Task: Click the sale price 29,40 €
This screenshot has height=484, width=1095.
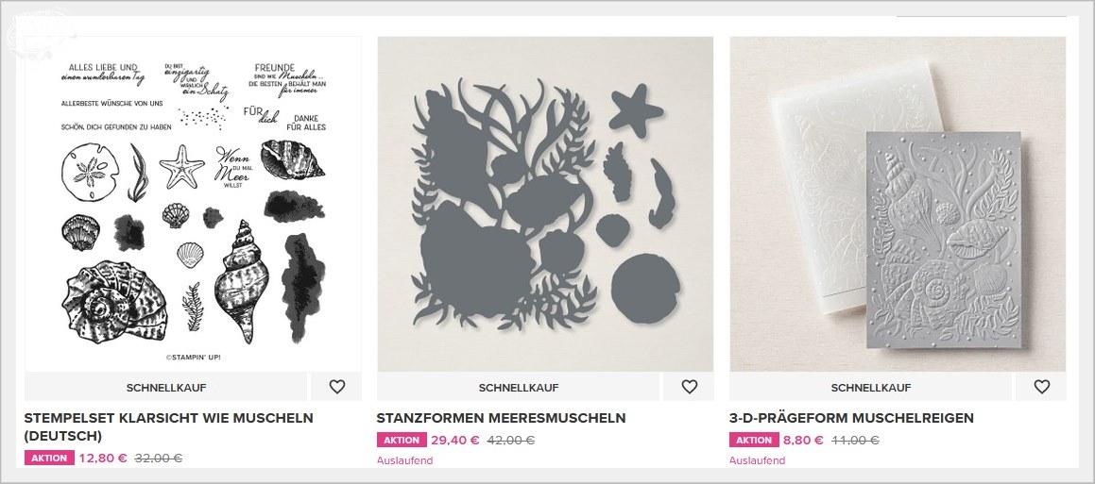Action: (x=455, y=440)
